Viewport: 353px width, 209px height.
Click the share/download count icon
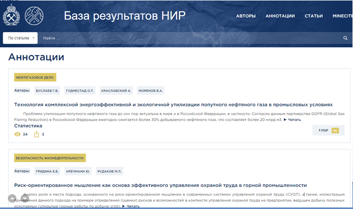36,135
